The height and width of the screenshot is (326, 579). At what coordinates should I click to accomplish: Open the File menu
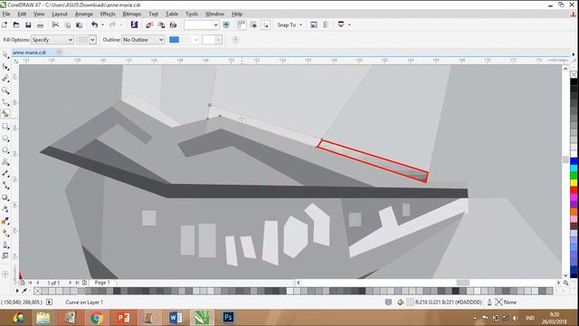(6, 14)
